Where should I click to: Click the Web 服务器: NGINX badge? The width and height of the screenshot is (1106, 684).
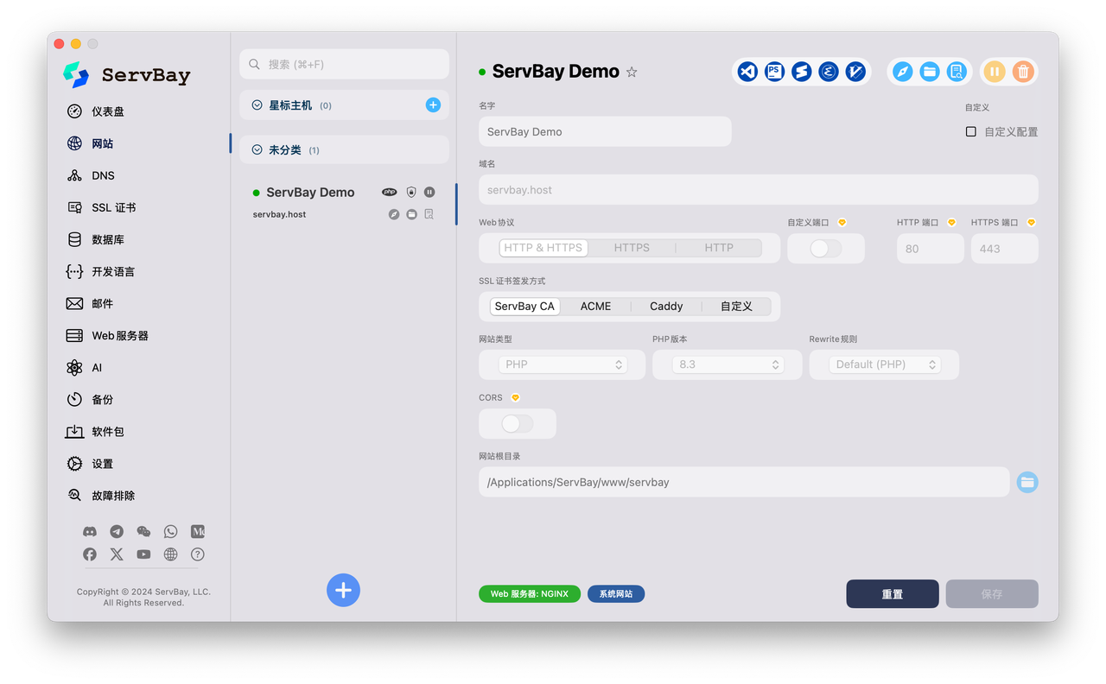530,594
